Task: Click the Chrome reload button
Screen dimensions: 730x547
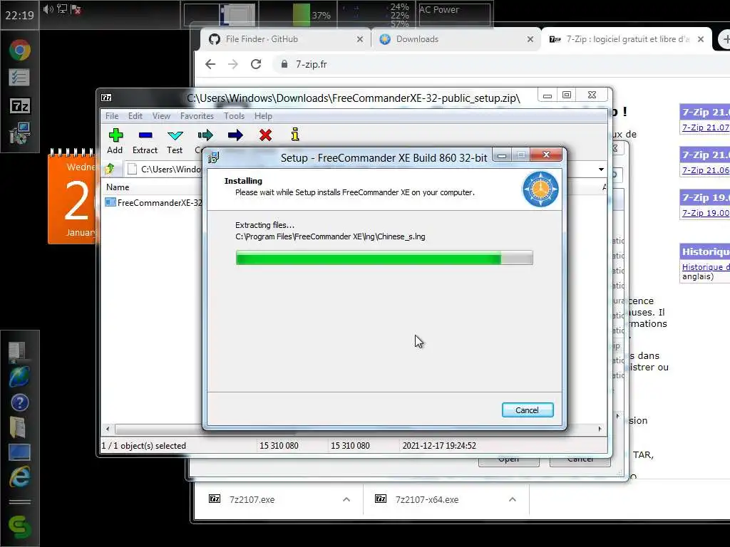Action: (256, 64)
